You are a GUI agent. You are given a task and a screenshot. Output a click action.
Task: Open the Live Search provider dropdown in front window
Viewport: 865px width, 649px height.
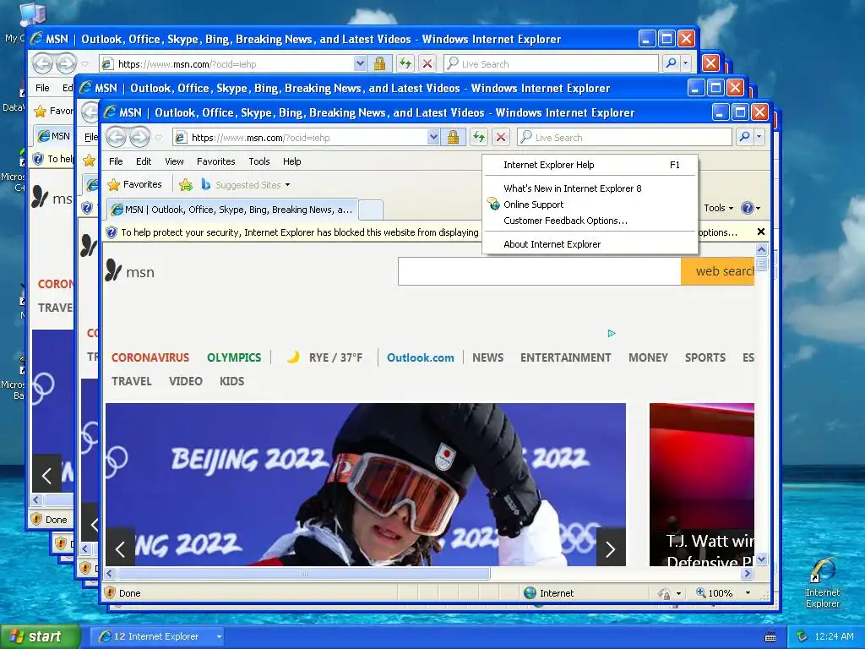pyautogui.click(x=759, y=137)
